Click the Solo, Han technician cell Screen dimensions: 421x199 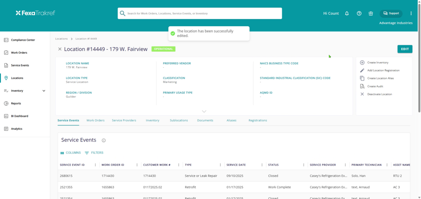pyautogui.click(x=358, y=176)
